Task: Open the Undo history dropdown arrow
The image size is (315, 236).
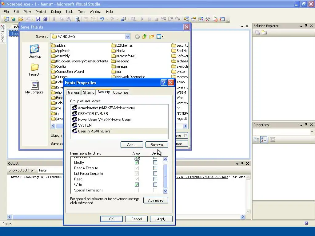Action: coord(107,19)
